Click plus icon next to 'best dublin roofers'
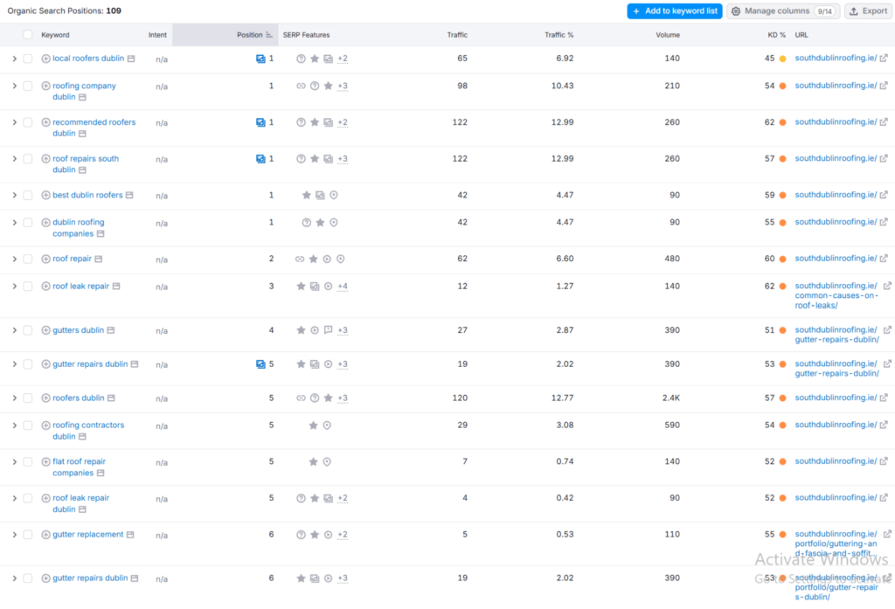 pyautogui.click(x=45, y=195)
